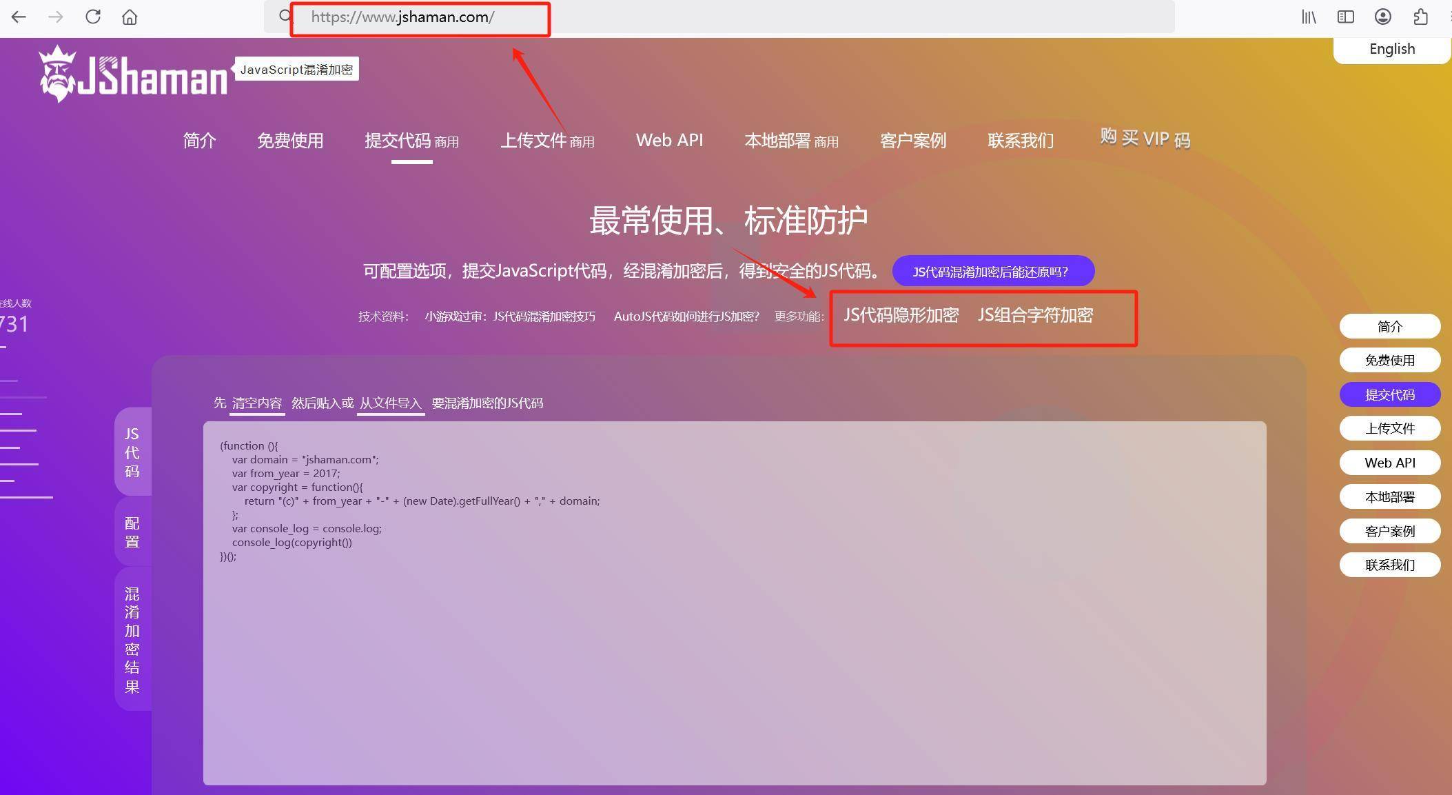Open Web API in top navigation
This screenshot has width=1452, height=795.
pos(669,140)
